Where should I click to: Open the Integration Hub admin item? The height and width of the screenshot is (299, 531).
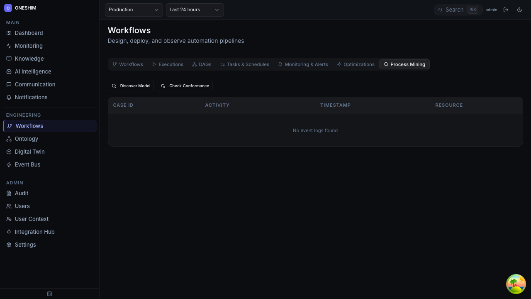(x=34, y=232)
